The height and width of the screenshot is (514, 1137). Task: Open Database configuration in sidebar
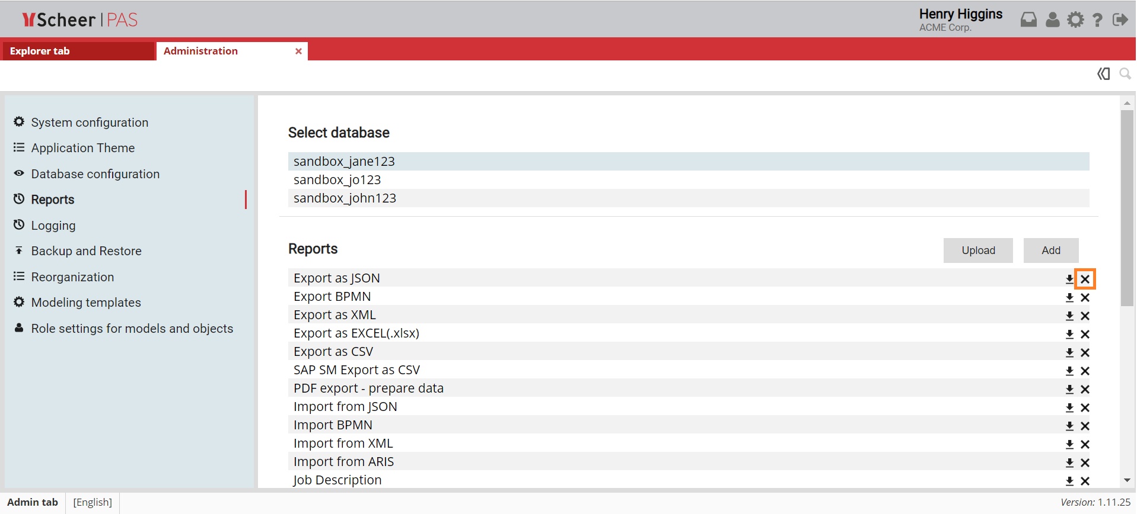coord(95,174)
